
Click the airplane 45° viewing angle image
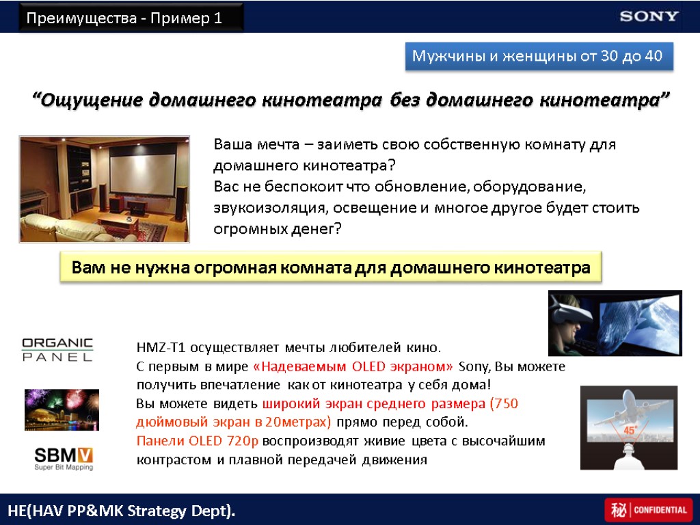click(x=629, y=428)
